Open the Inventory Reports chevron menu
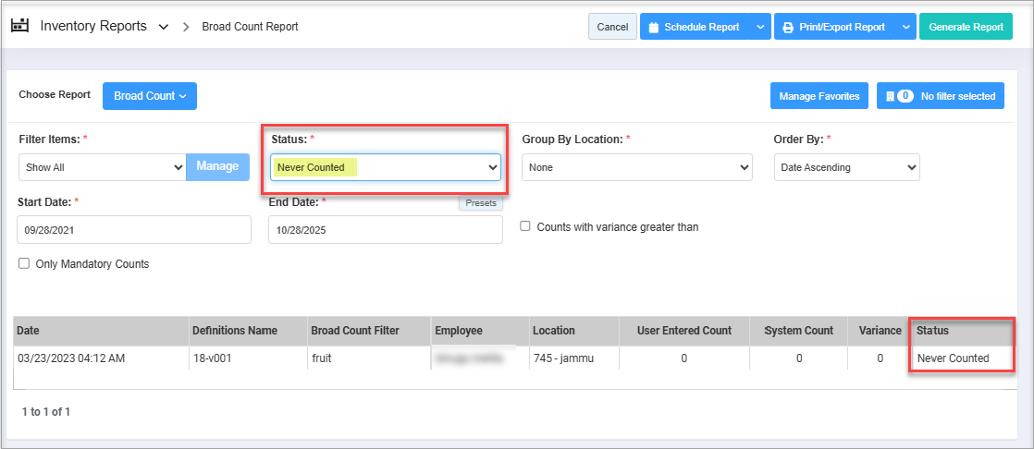This screenshot has width=1034, height=449. pyautogui.click(x=164, y=27)
